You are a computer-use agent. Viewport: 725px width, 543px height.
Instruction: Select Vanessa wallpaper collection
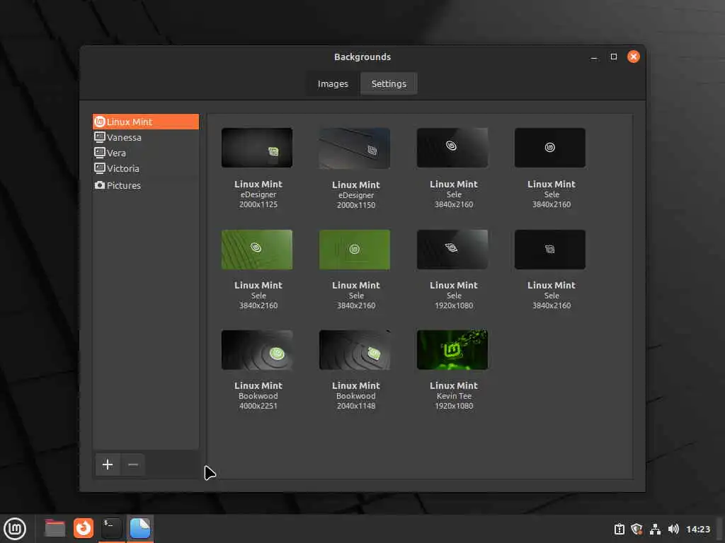(x=146, y=137)
